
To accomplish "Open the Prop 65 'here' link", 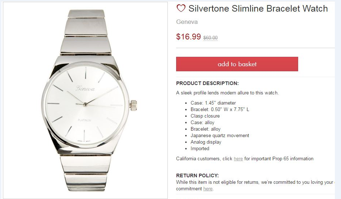I will 238,159.
